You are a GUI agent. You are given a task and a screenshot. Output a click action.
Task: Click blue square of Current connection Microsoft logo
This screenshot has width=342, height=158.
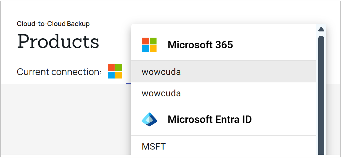[111, 75]
